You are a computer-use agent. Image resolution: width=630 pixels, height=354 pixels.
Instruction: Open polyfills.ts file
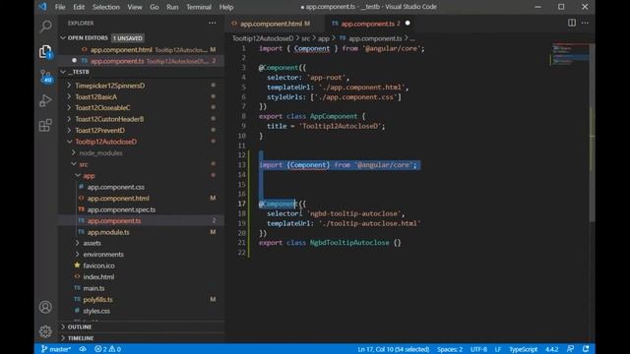142,299
